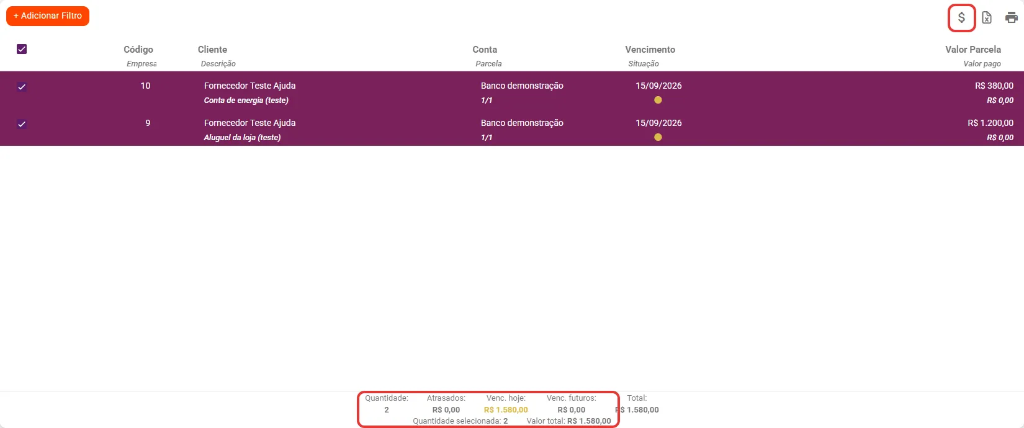
Task: Click the Empresa sub-header label
Action: point(141,64)
